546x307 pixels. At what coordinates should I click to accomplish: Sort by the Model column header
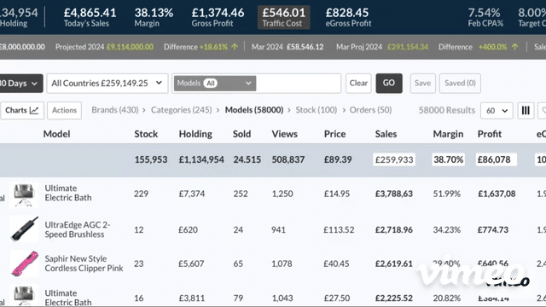point(56,134)
